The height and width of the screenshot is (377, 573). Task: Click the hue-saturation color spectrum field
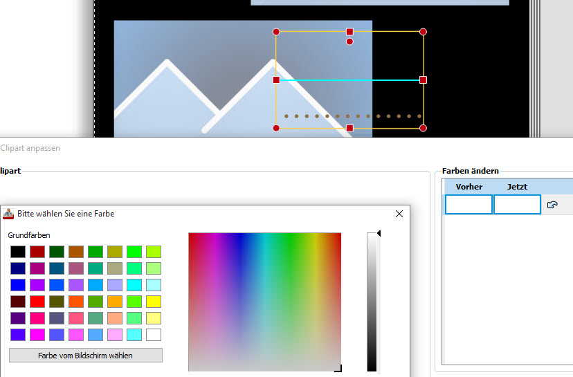[x=265, y=302]
